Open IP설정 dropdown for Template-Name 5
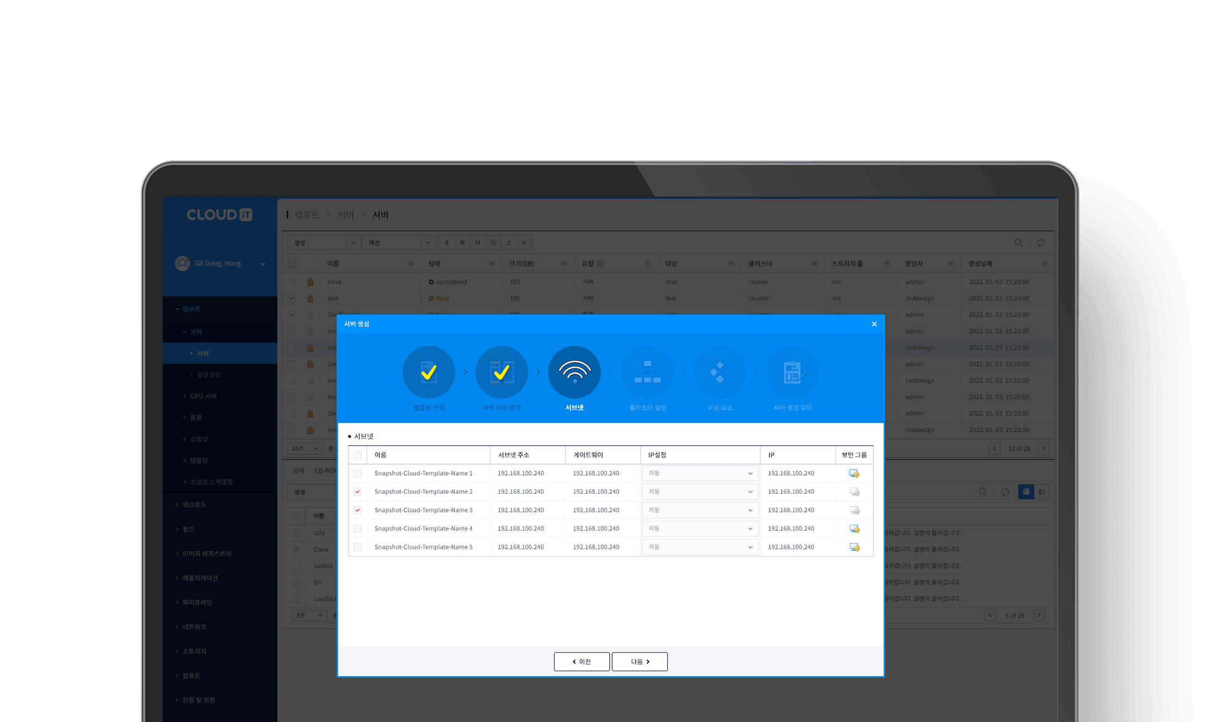The height and width of the screenshot is (722, 1224). [700, 547]
